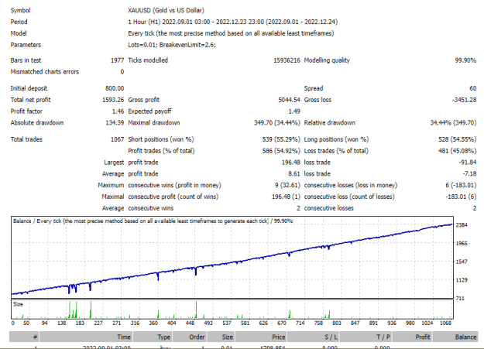This screenshot has width=484, height=349.
Task: Click Long positions value 528 (54.55%)
Action: pos(458,139)
